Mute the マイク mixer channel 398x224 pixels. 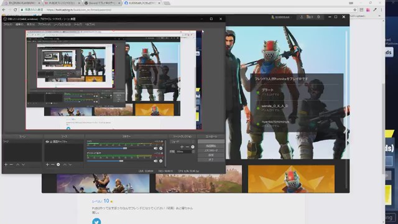point(155,148)
